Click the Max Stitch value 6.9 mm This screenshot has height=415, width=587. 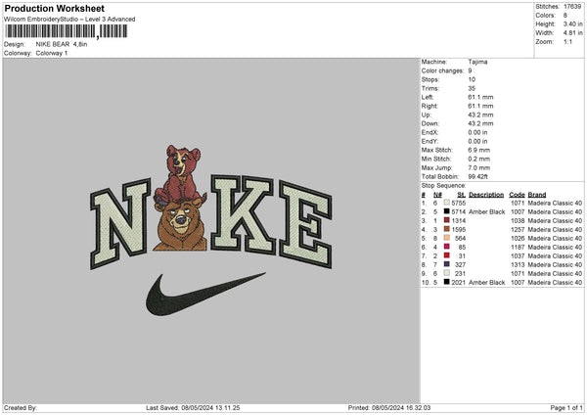tap(478, 150)
